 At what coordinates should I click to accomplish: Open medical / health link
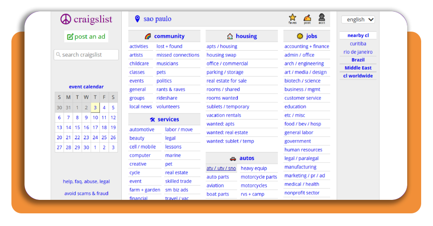[301, 184]
